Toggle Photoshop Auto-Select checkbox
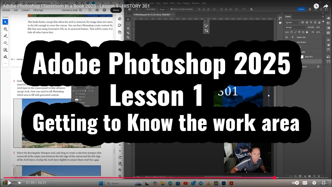Viewport: 332px width, 187px height. pos(145,9)
